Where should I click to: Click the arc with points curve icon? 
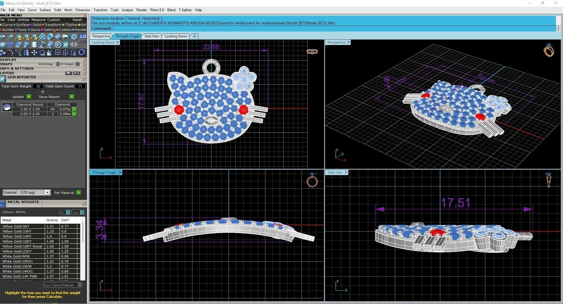[x=10, y=53]
